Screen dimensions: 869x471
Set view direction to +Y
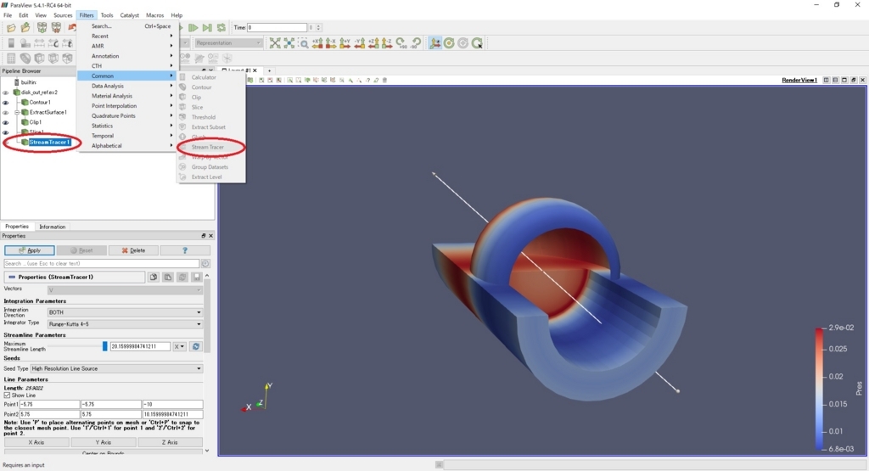[x=345, y=43]
